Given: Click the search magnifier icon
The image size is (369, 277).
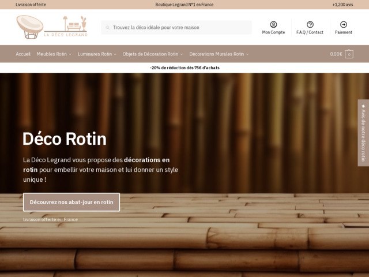Looking at the screenshot, I should [107, 27].
